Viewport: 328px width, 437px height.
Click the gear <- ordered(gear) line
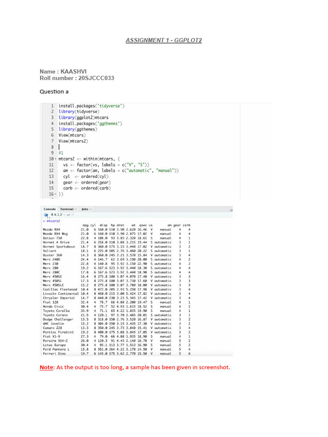pos(87,183)
